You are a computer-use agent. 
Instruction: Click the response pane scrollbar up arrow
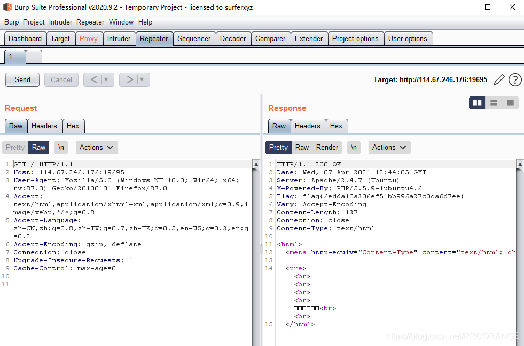tap(520, 164)
